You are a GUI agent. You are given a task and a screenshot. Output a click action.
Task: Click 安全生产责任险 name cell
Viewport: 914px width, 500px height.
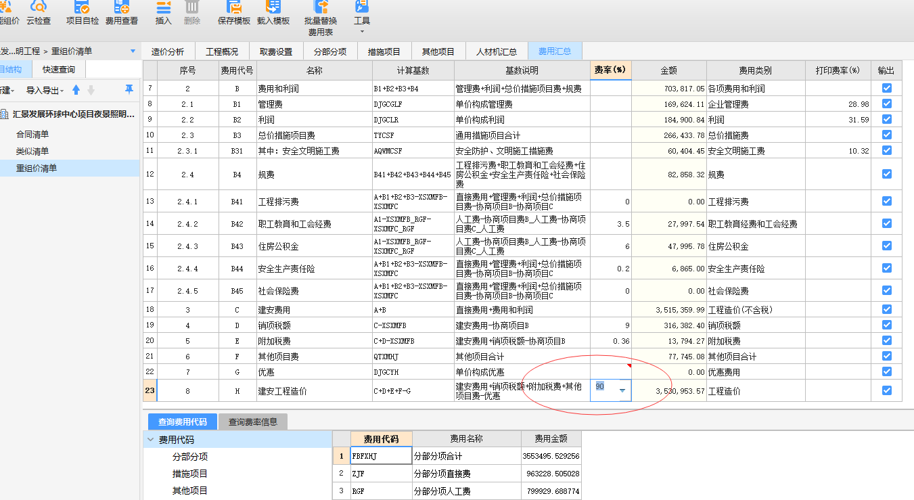(x=314, y=269)
